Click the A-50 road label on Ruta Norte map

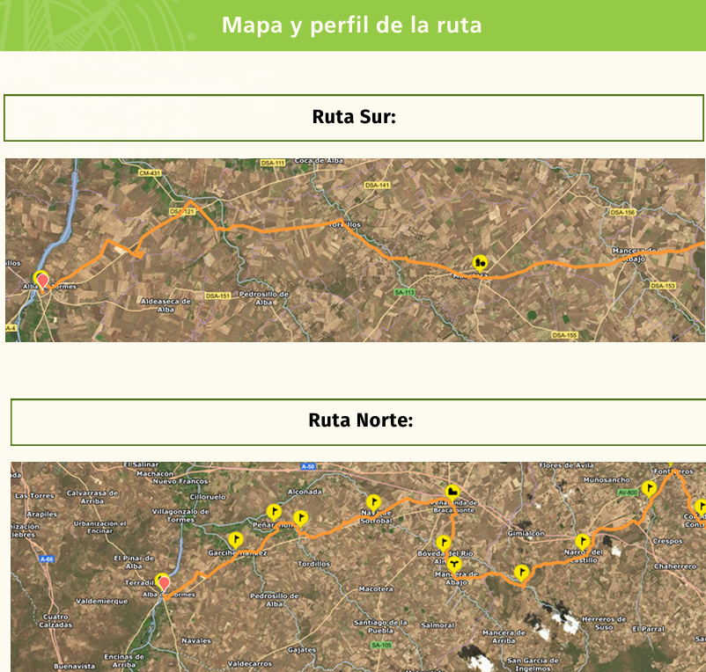pos(307,466)
